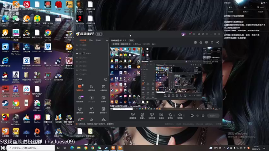Viewport: 269px width, 151px height.
Task: Open stream settings gear icon
Action: tap(203, 115)
